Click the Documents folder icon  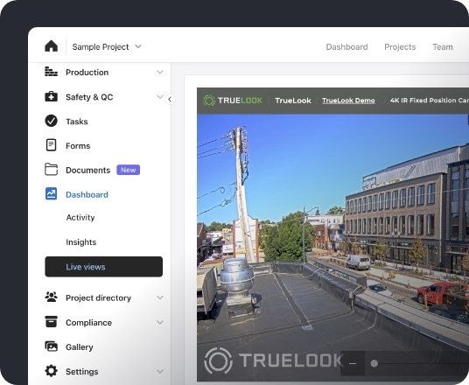tap(51, 170)
